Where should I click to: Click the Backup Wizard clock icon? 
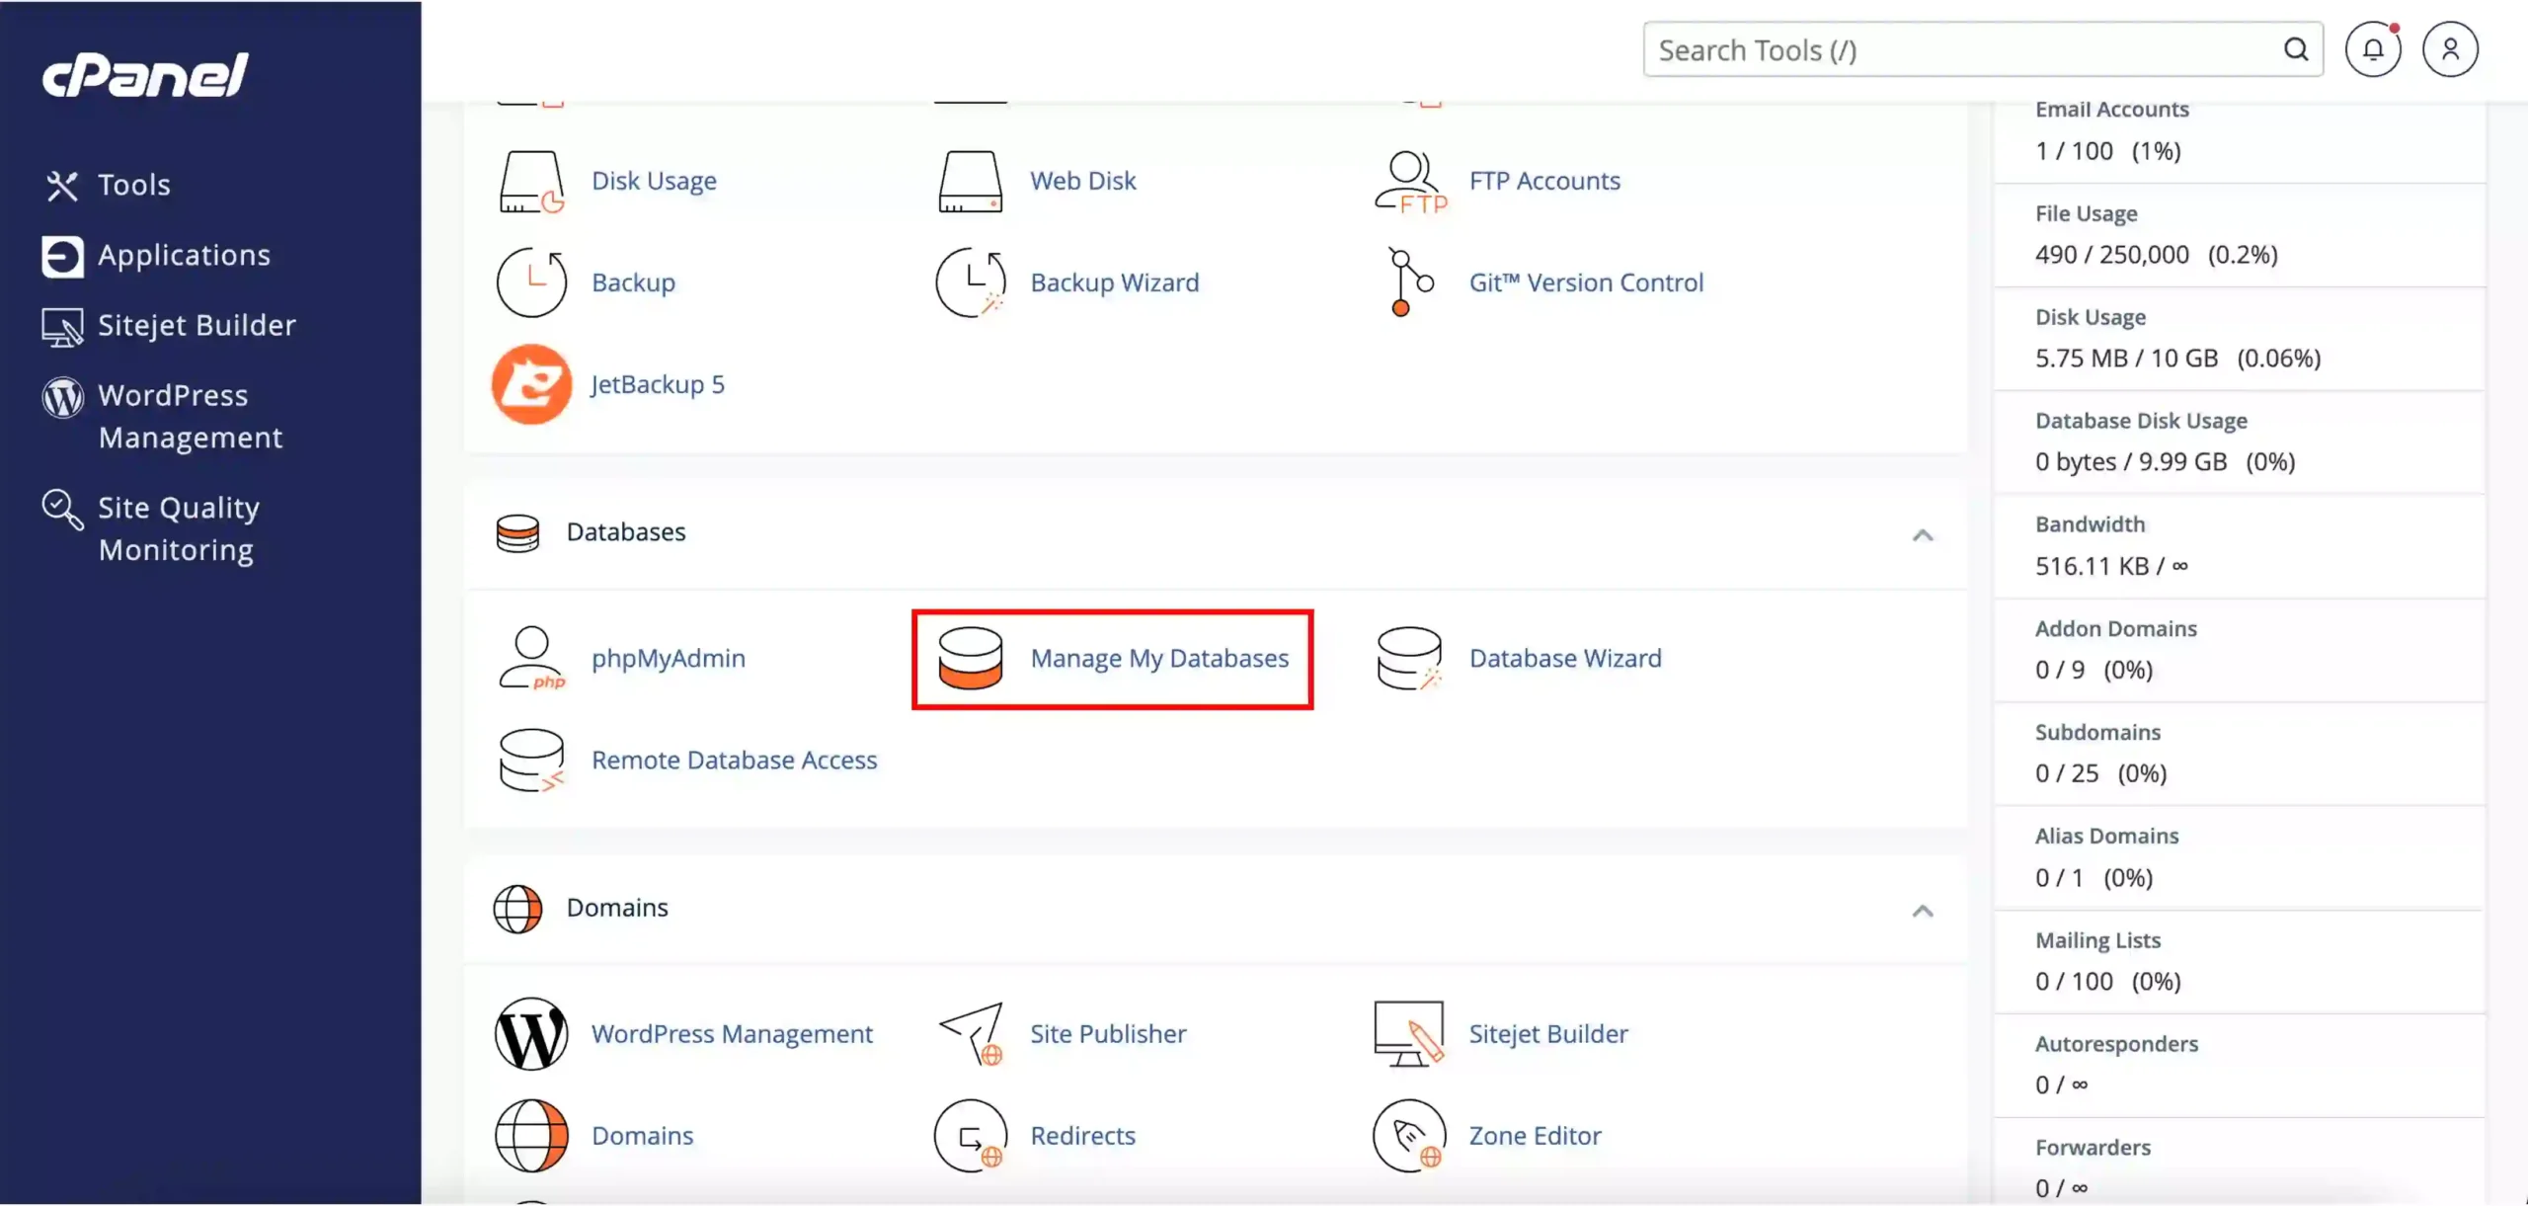click(970, 282)
